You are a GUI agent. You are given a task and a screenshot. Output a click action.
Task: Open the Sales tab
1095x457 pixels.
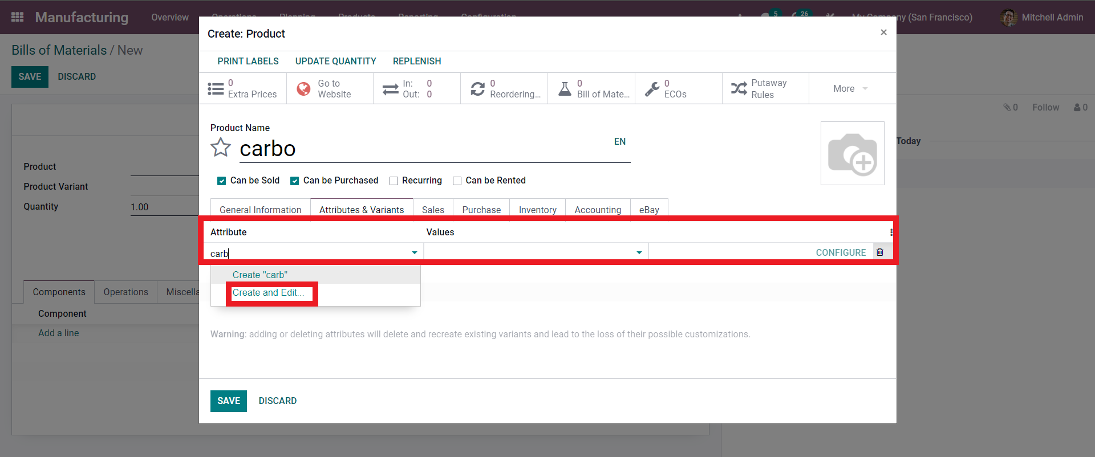click(x=433, y=210)
